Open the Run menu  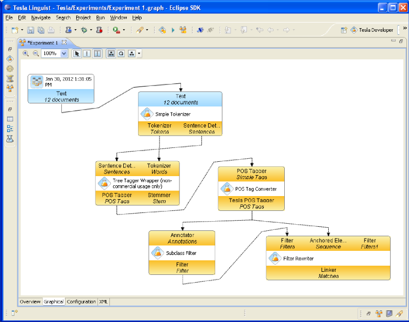click(x=100, y=17)
